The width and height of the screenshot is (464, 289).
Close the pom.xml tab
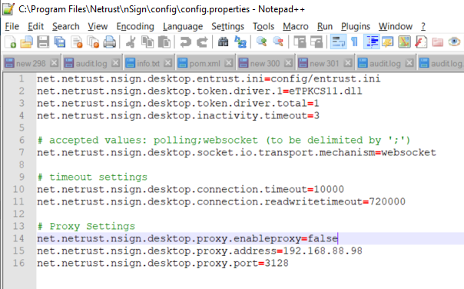point(228,63)
